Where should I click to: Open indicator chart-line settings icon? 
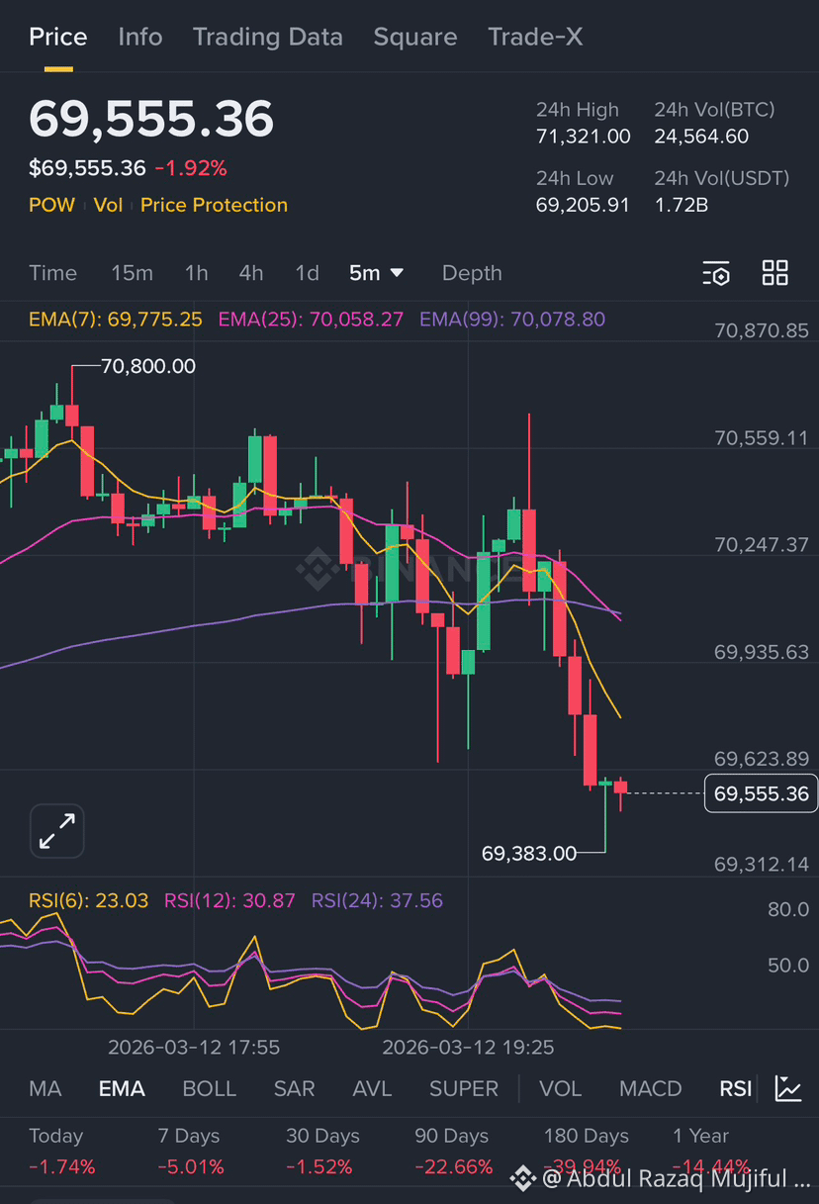(x=788, y=1088)
